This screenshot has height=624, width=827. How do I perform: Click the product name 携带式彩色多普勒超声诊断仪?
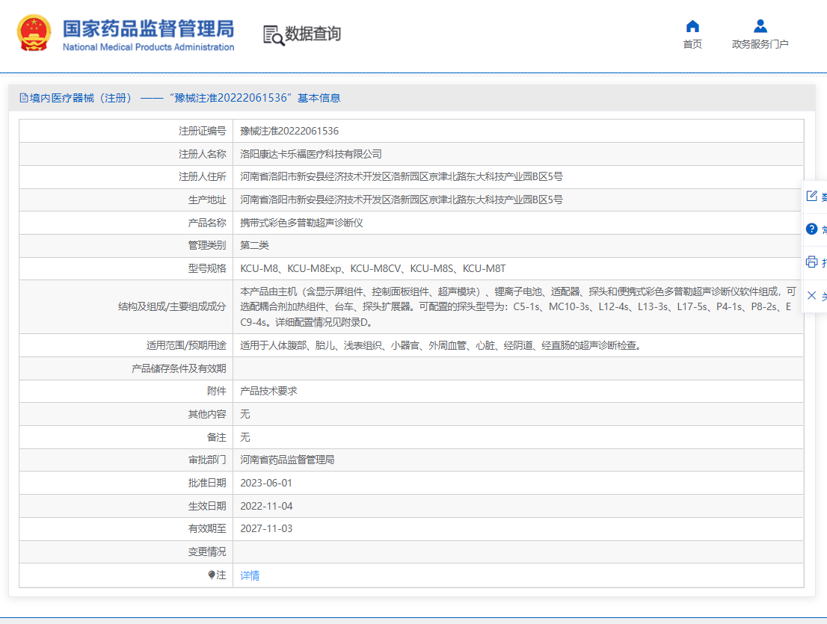coord(301,223)
